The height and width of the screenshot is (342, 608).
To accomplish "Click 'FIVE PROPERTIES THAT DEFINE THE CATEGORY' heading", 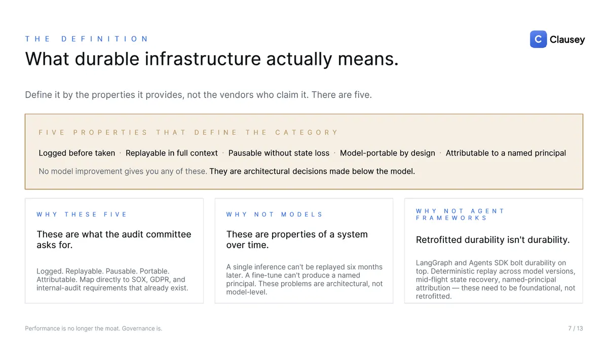I will 188,132.
